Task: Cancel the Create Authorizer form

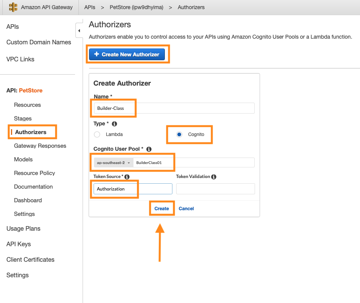Action: pos(186,209)
